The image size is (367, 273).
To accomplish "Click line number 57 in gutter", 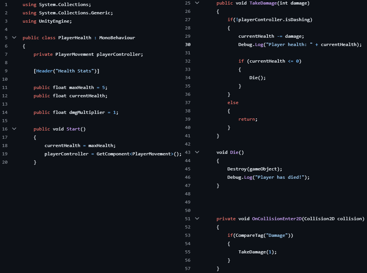I will click(x=188, y=268).
